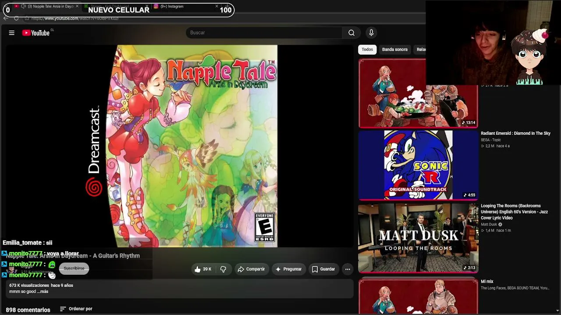
Task: Open Looping The Rooms video title
Action: point(514,212)
